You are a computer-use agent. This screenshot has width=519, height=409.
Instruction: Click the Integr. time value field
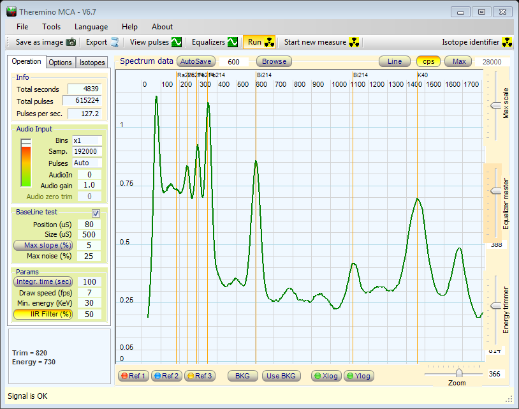click(89, 282)
